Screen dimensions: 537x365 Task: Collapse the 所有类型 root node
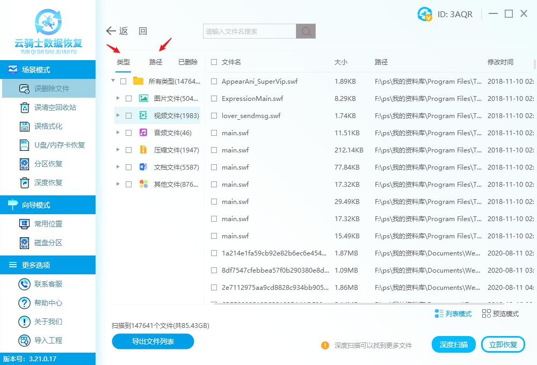pyautogui.click(x=113, y=81)
